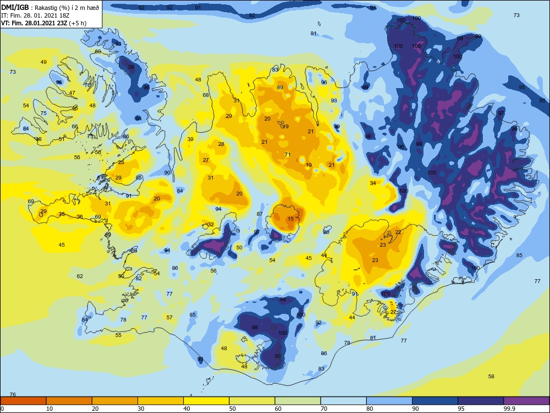Click the map value '47'
This screenshot has height=413, width=550.
click(x=72, y=93)
